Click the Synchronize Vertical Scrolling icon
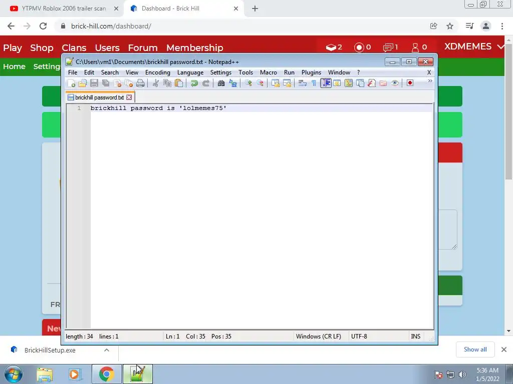The width and height of the screenshot is (513, 384). (276, 83)
